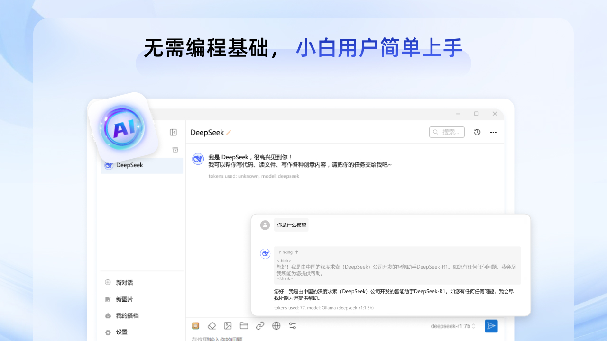Collapse the Thinking section arrow
Screen dimensions: 607x341
(x=297, y=252)
